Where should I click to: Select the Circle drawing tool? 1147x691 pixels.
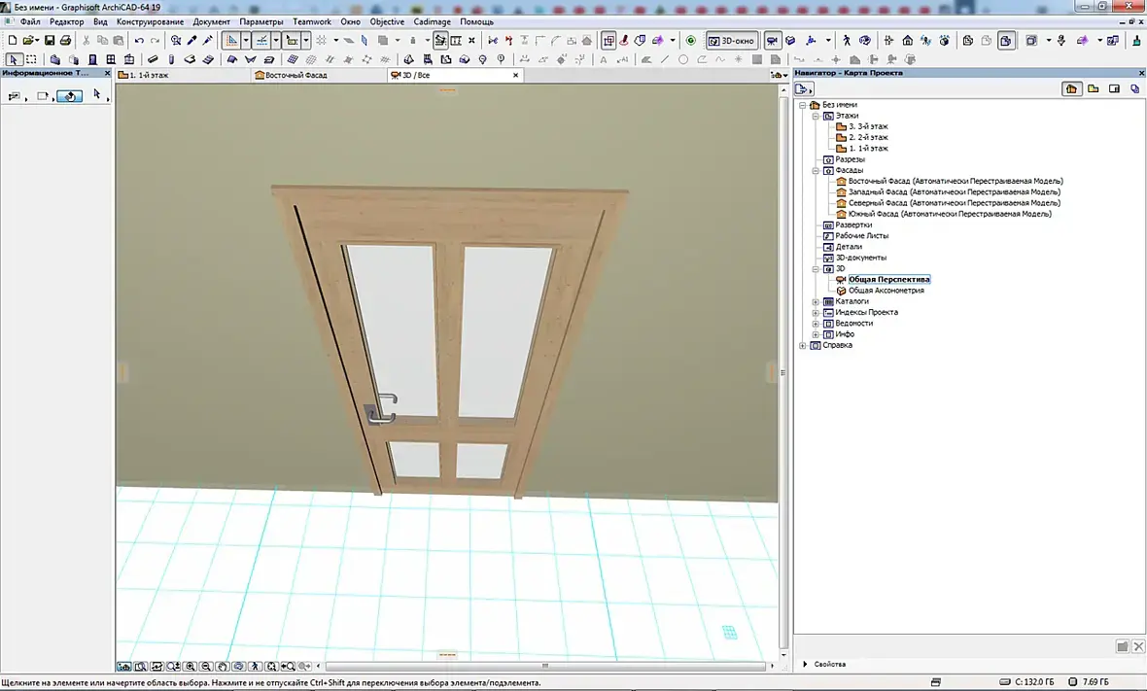pos(683,59)
